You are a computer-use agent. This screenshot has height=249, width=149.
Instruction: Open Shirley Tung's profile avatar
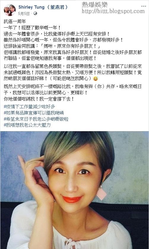[x=10, y=10]
